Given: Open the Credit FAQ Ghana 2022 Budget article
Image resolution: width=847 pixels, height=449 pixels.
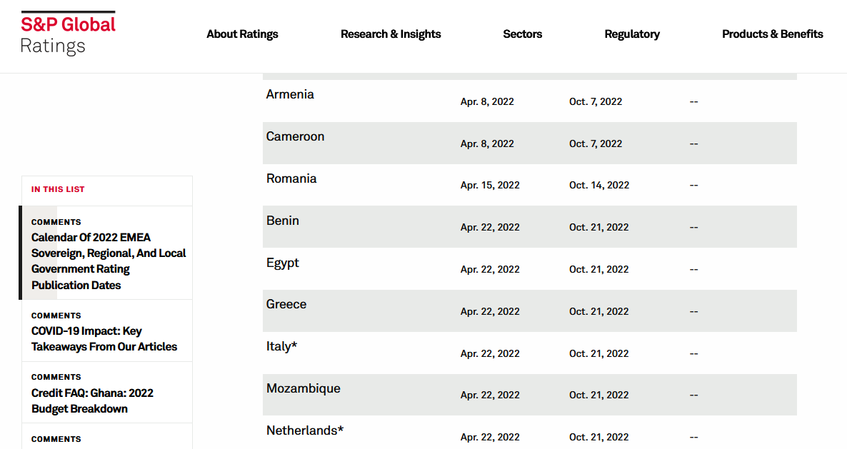Looking at the screenshot, I should (x=92, y=400).
